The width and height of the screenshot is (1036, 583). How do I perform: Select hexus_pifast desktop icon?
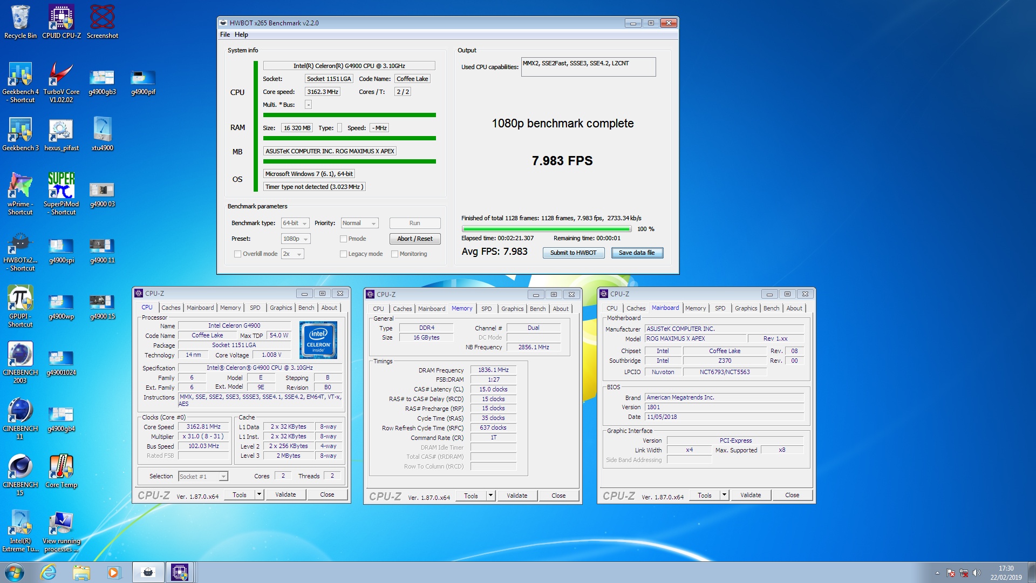(62, 135)
